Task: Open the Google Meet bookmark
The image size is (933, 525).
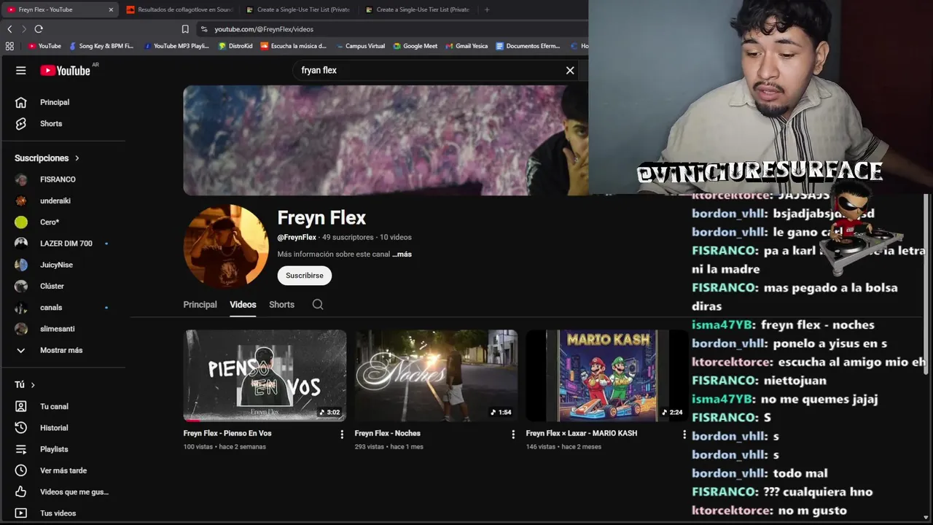Action: tap(415, 46)
